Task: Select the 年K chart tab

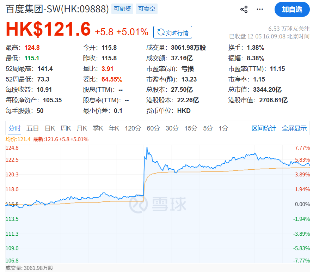Action: [114, 128]
